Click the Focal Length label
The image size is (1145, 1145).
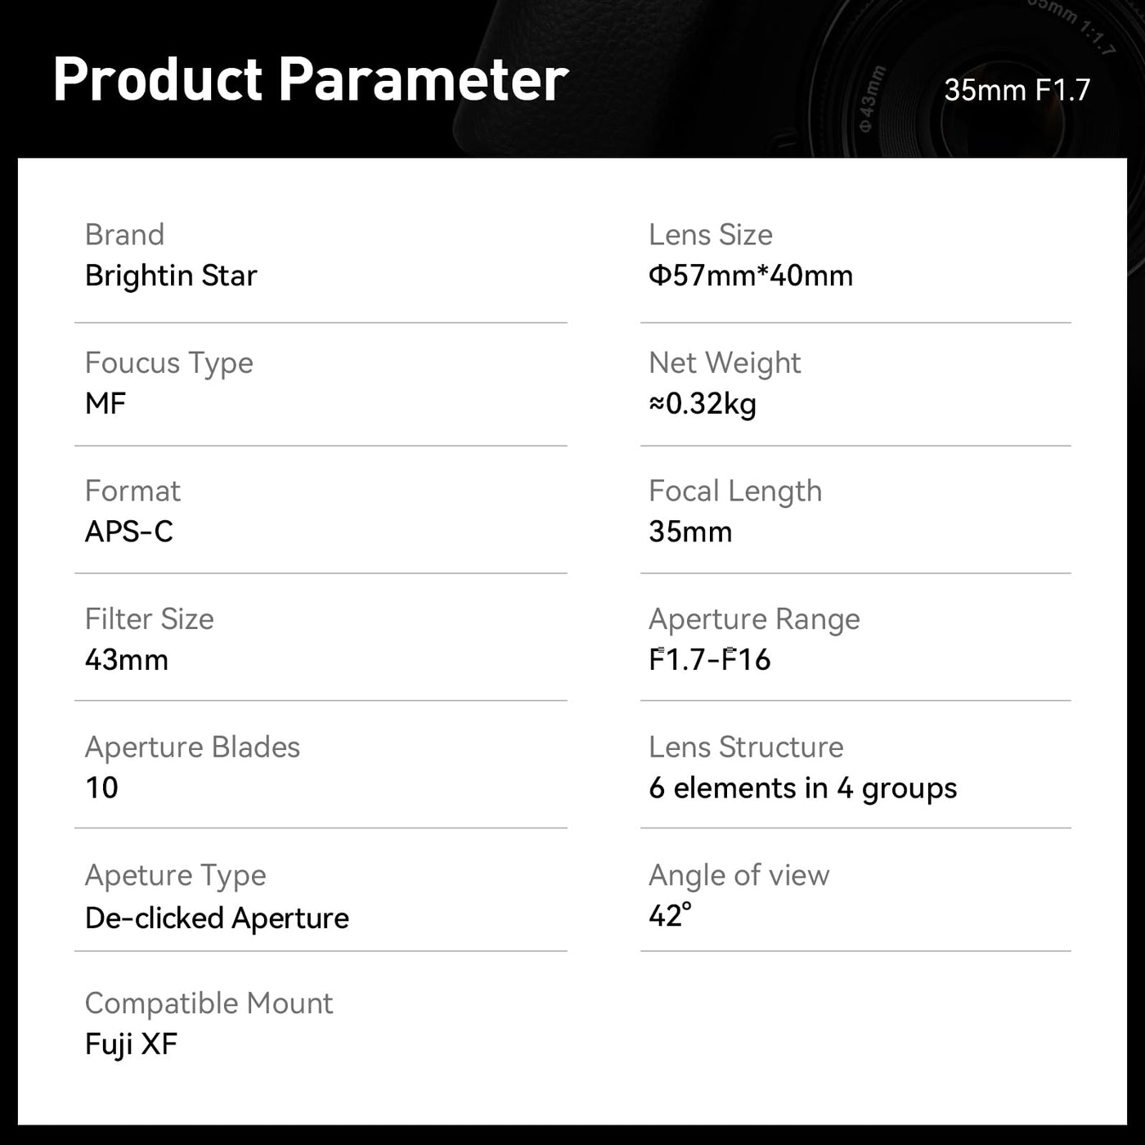(x=735, y=491)
